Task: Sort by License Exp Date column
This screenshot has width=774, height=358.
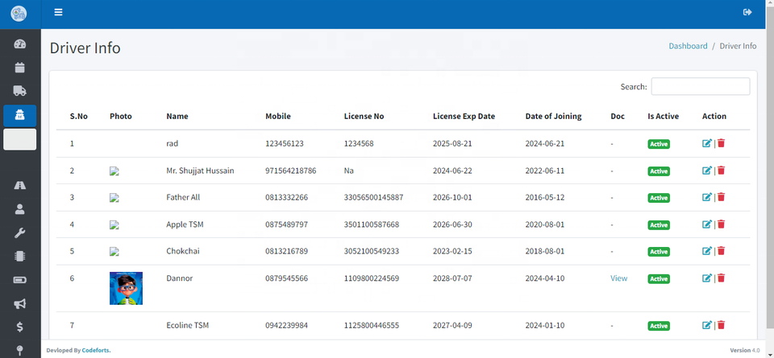Action: (x=464, y=116)
